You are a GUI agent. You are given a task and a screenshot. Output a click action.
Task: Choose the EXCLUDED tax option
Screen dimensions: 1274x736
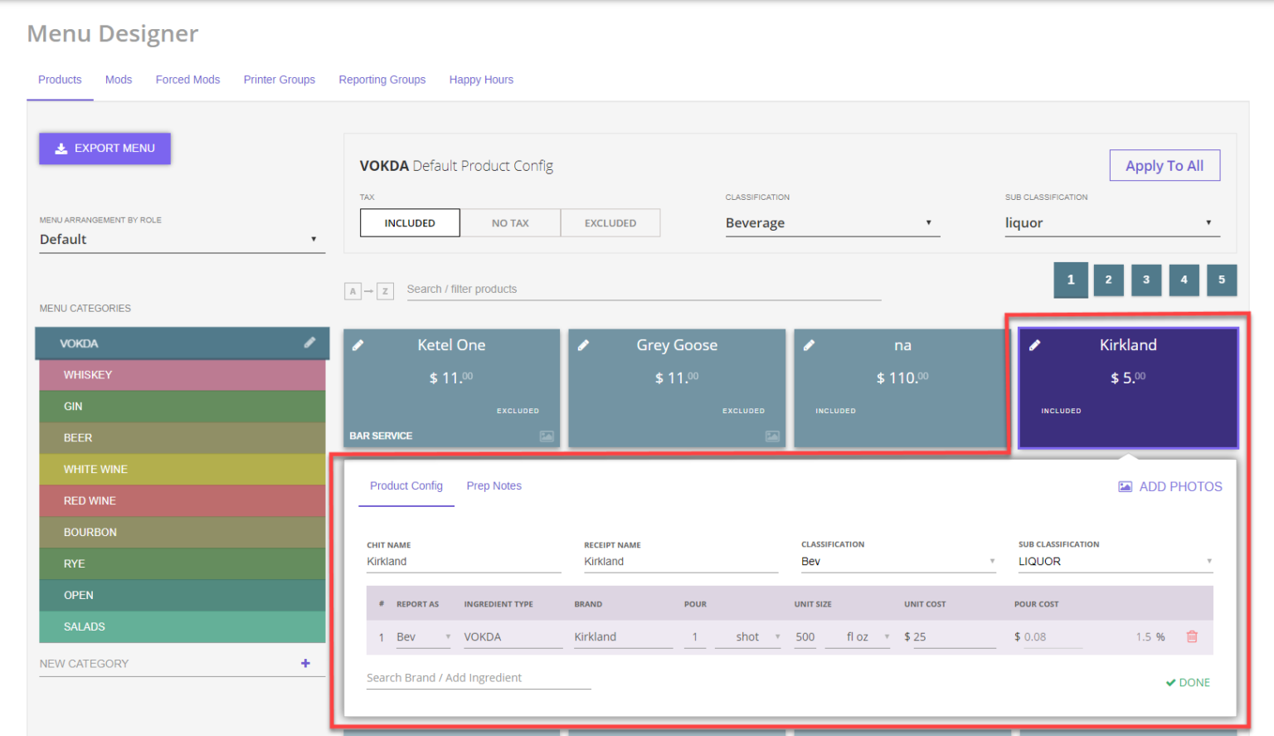[x=610, y=223]
